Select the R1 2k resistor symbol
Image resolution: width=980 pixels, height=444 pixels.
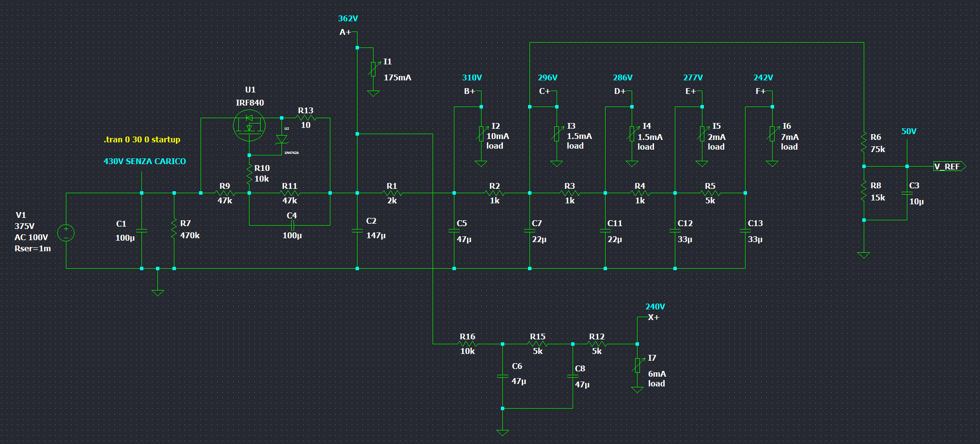392,193
